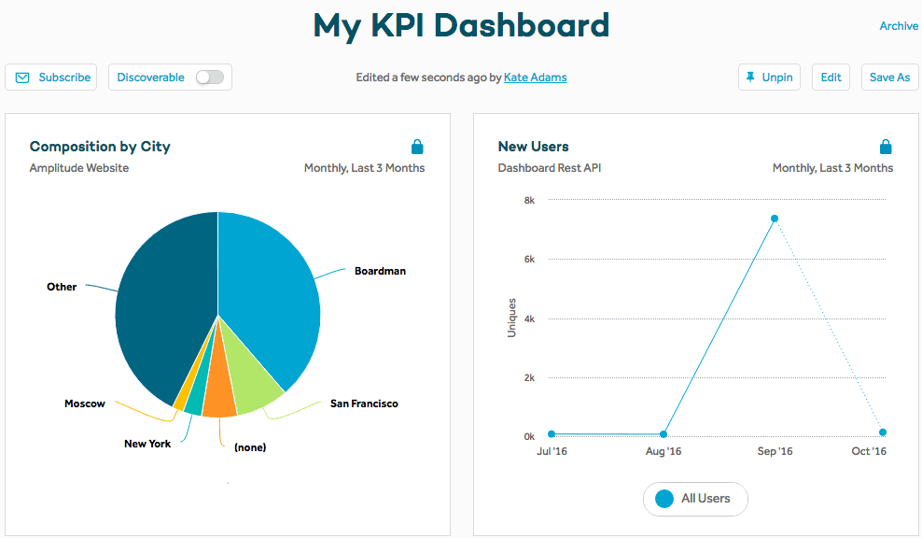Click the Subscribe envelope icon
This screenshot has width=922, height=538.
(22, 77)
